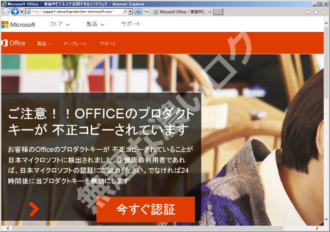
Task: Click the Office logo in orange bar
Action: tap(13, 43)
